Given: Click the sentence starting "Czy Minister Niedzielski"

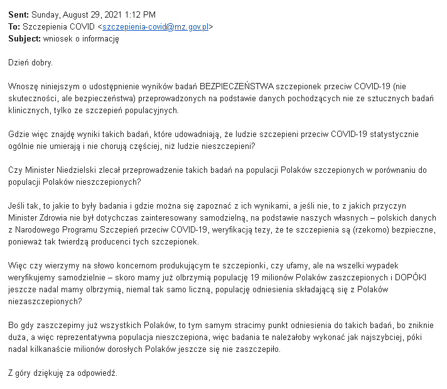Looking at the screenshot, I should pyautogui.click(x=213, y=176).
